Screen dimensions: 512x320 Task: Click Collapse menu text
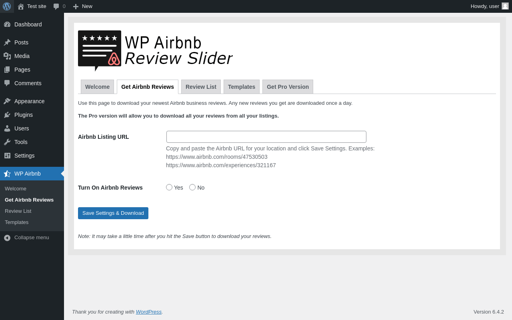click(32, 238)
